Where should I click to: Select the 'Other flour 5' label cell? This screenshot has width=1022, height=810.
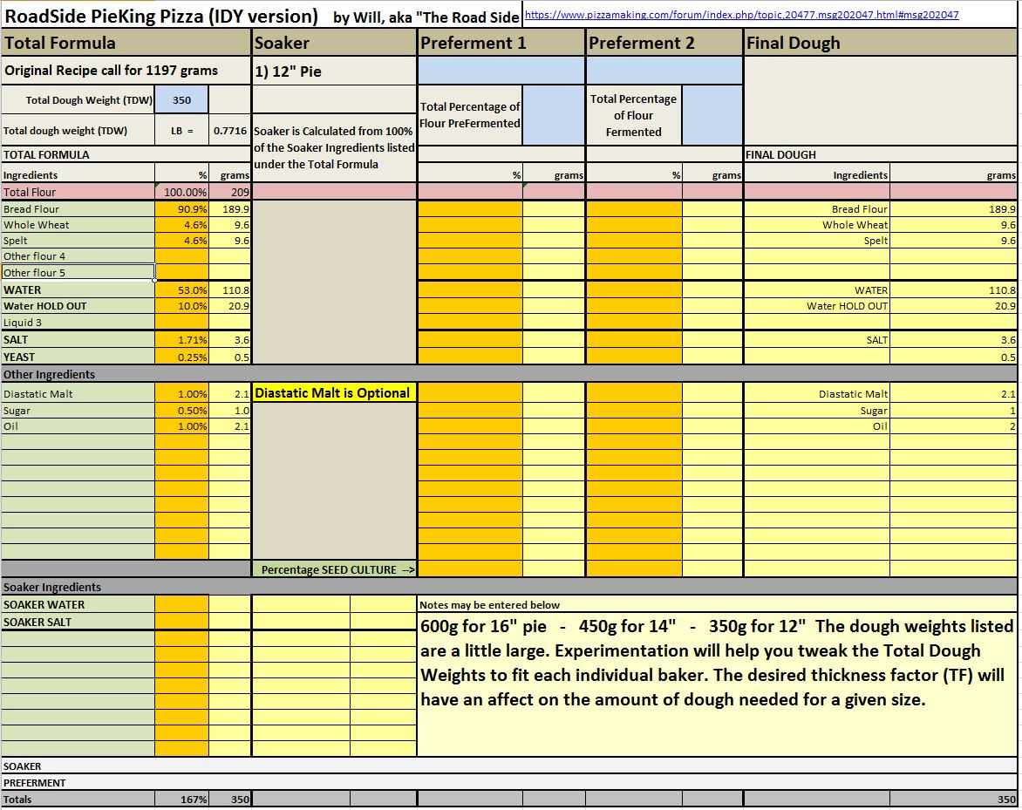[x=78, y=273]
